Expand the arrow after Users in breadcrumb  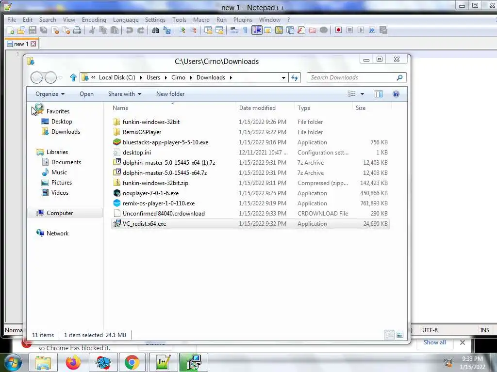(166, 77)
